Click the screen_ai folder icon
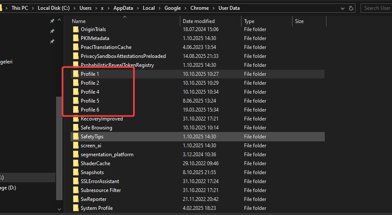Screen dimensions: 392x215 76,146
